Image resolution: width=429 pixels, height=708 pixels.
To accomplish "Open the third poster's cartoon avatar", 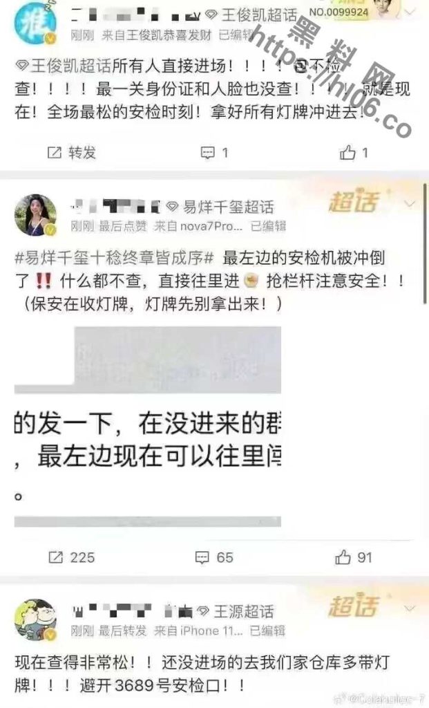I will point(36,619).
